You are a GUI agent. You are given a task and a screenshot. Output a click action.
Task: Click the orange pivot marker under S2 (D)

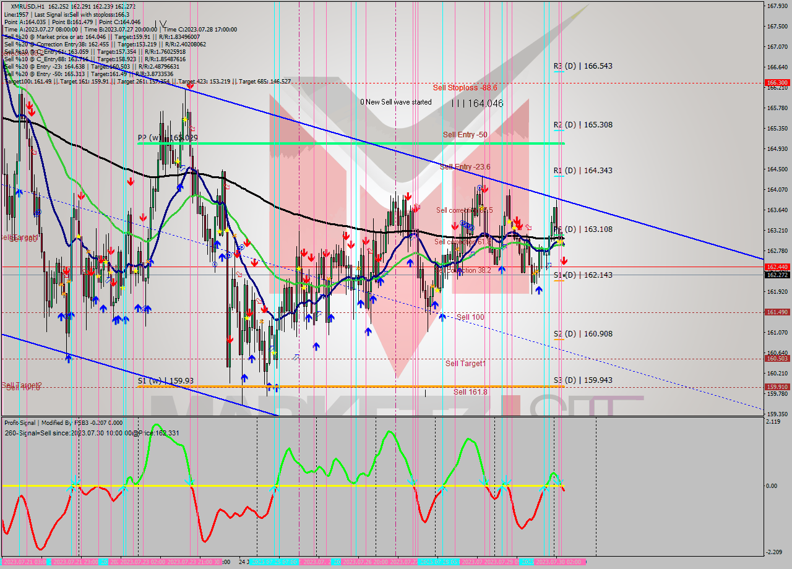pos(559,340)
